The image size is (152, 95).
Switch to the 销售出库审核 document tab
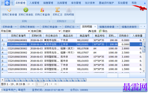(129, 27)
